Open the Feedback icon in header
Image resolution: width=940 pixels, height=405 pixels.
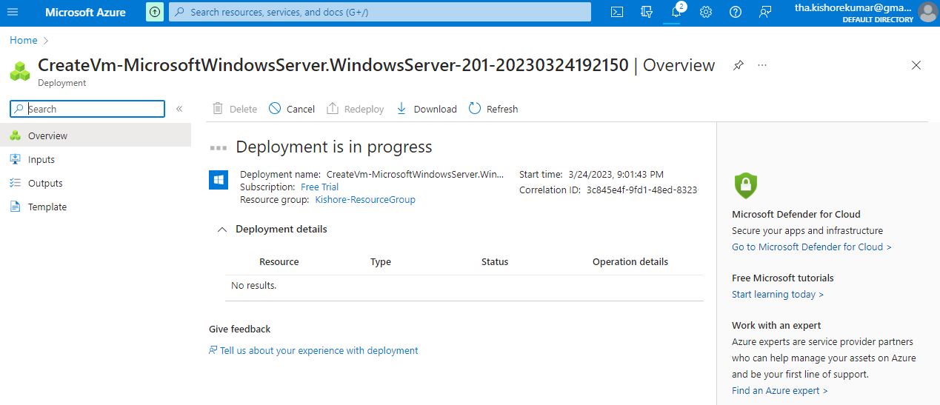(x=765, y=12)
